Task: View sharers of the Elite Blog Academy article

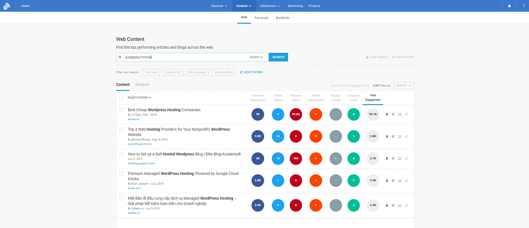Action: click(400, 159)
